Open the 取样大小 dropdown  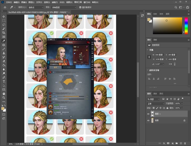click(x=36, y=7)
